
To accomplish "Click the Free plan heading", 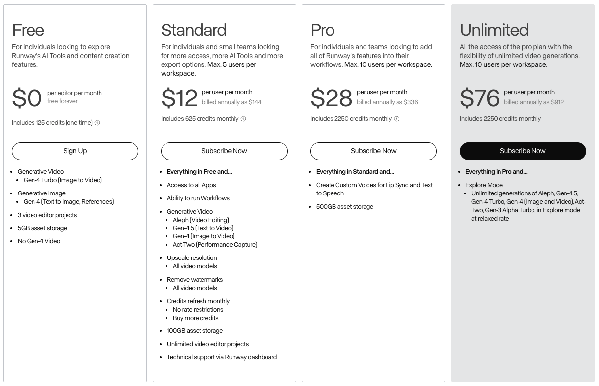I will [x=28, y=30].
